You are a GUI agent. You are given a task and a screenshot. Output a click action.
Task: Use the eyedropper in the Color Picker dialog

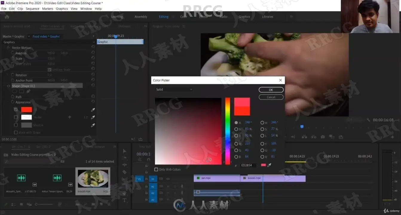pyautogui.click(x=269, y=165)
